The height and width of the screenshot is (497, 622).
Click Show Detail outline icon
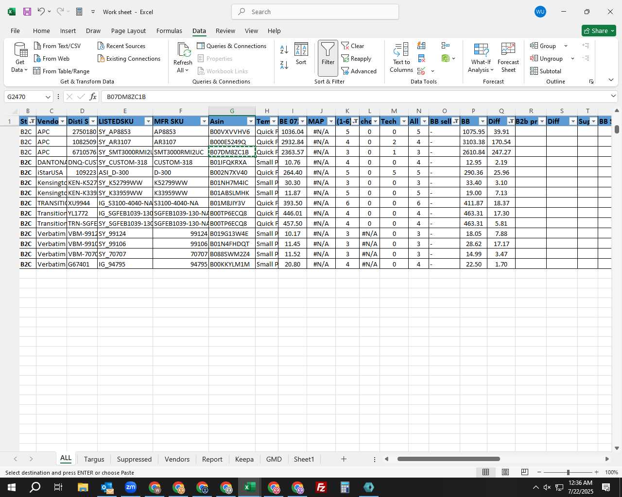[x=586, y=46]
